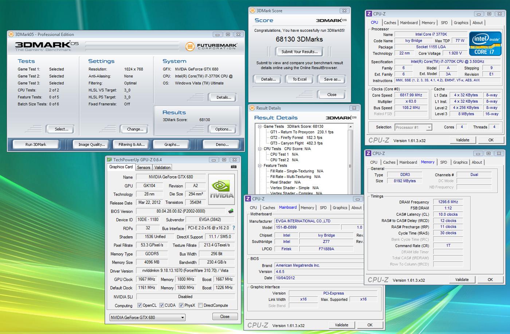Select GT1 - Return To Proxycon result
Image resolution: width=510 pixels, height=334 pixels.
click(x=302, y=132)
